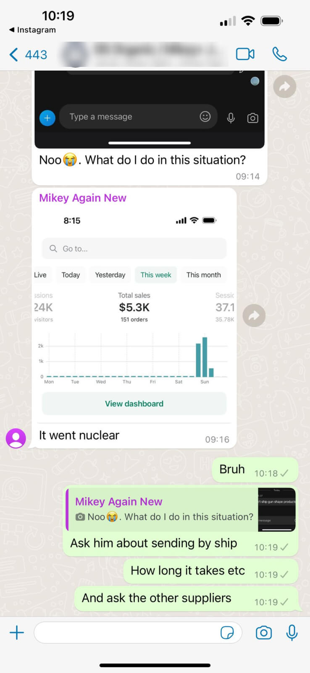Viewport: 310px width, 673px height.
Task: Open attachment menu with plus icon
Action: click(x=17, y=633)
